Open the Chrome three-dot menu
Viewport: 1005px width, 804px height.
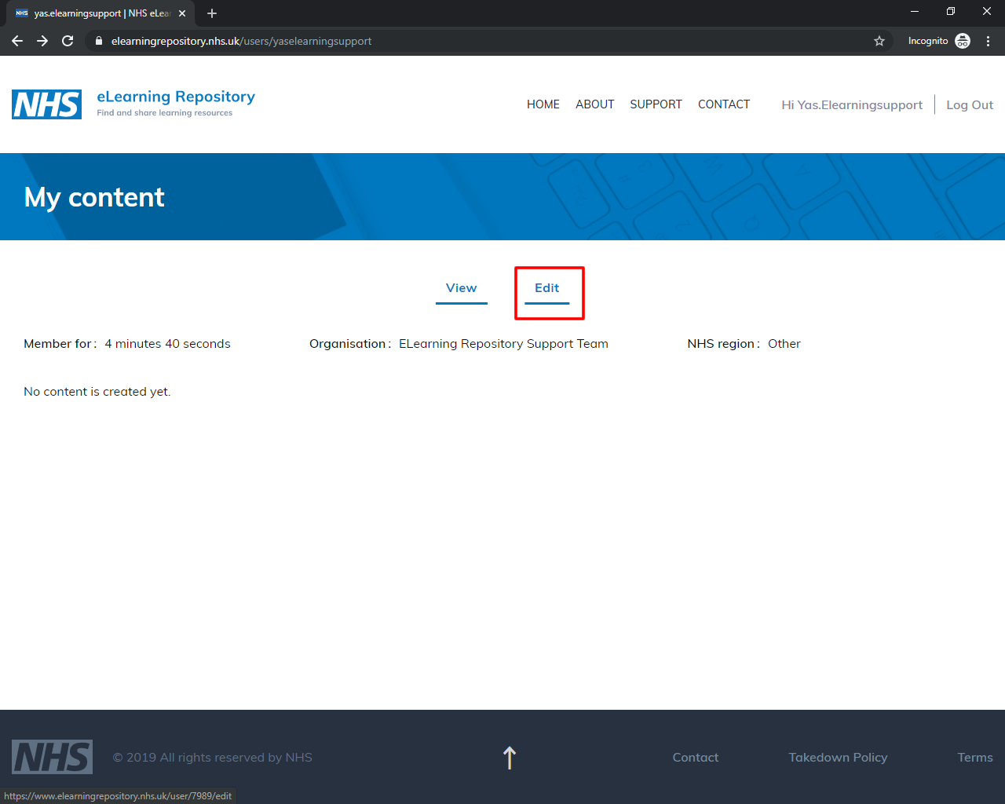988,41
